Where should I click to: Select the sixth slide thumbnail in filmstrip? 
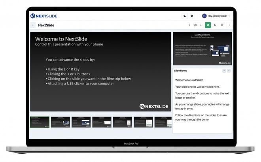coord(143,122)
